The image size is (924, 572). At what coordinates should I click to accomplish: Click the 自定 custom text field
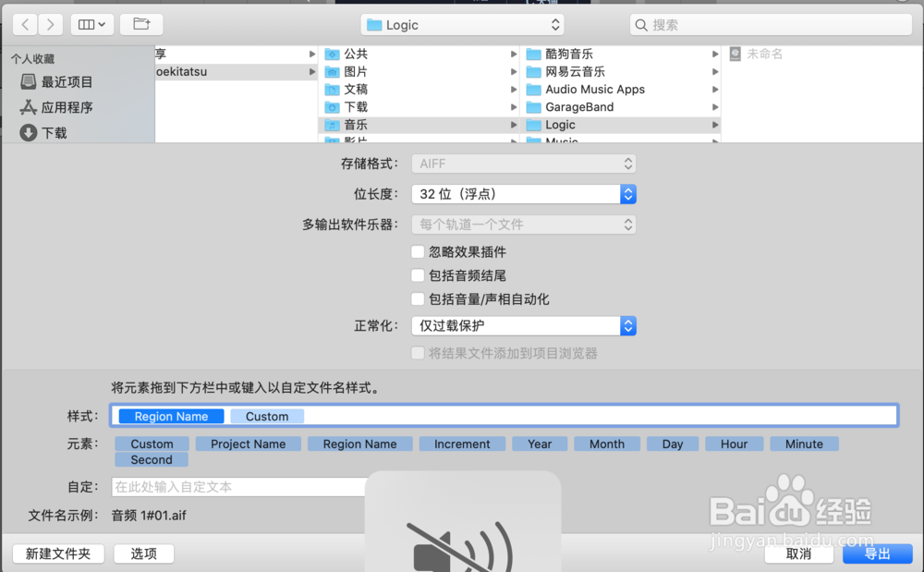point(238,487)
